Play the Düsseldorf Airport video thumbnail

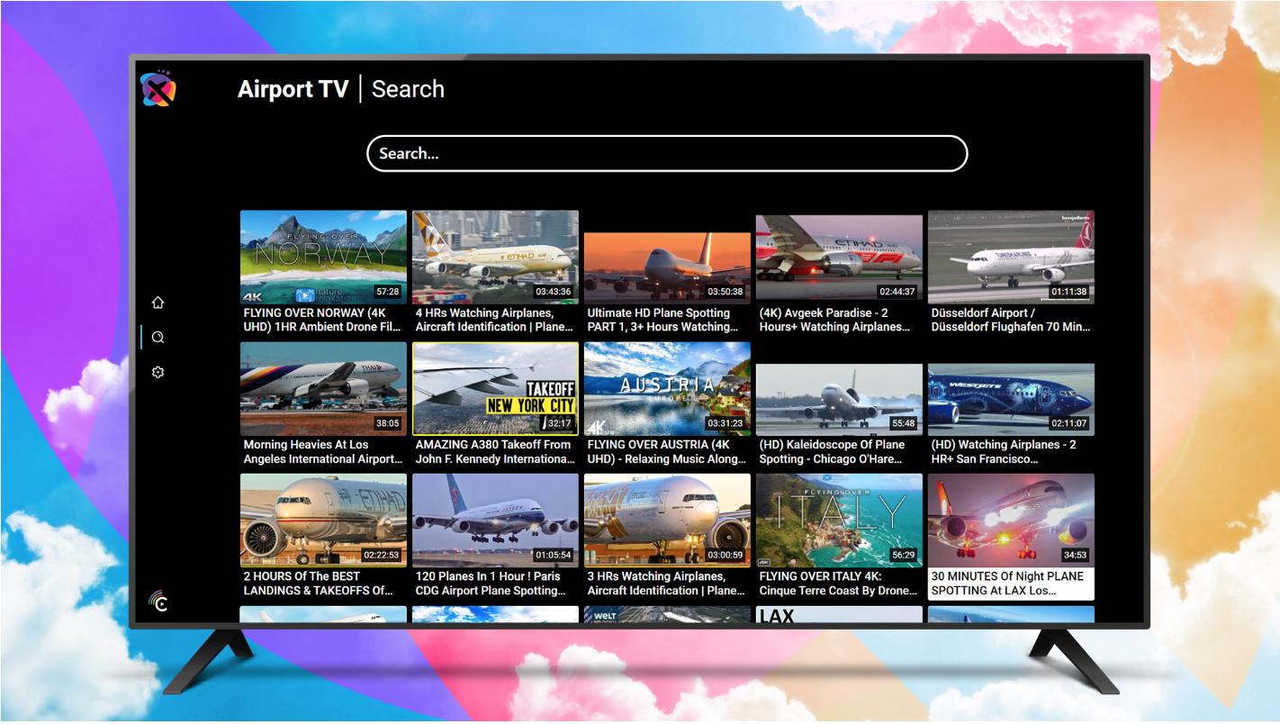click(1011, 257)
